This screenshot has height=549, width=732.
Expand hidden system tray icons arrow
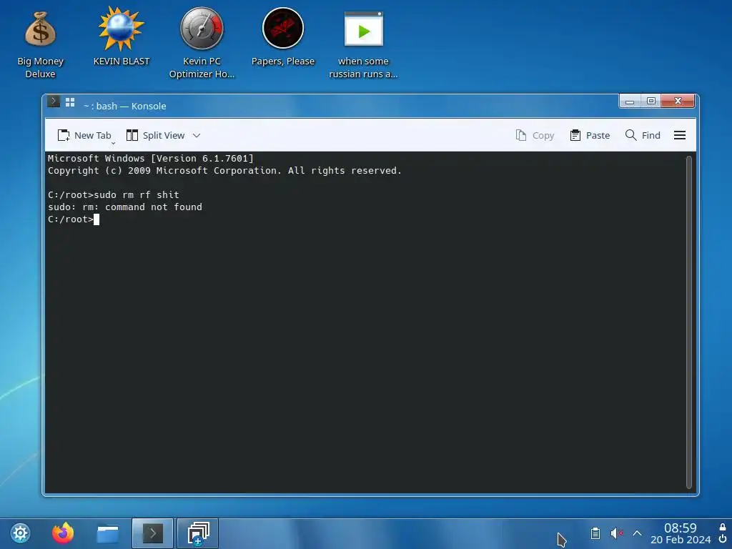(637, 533)
